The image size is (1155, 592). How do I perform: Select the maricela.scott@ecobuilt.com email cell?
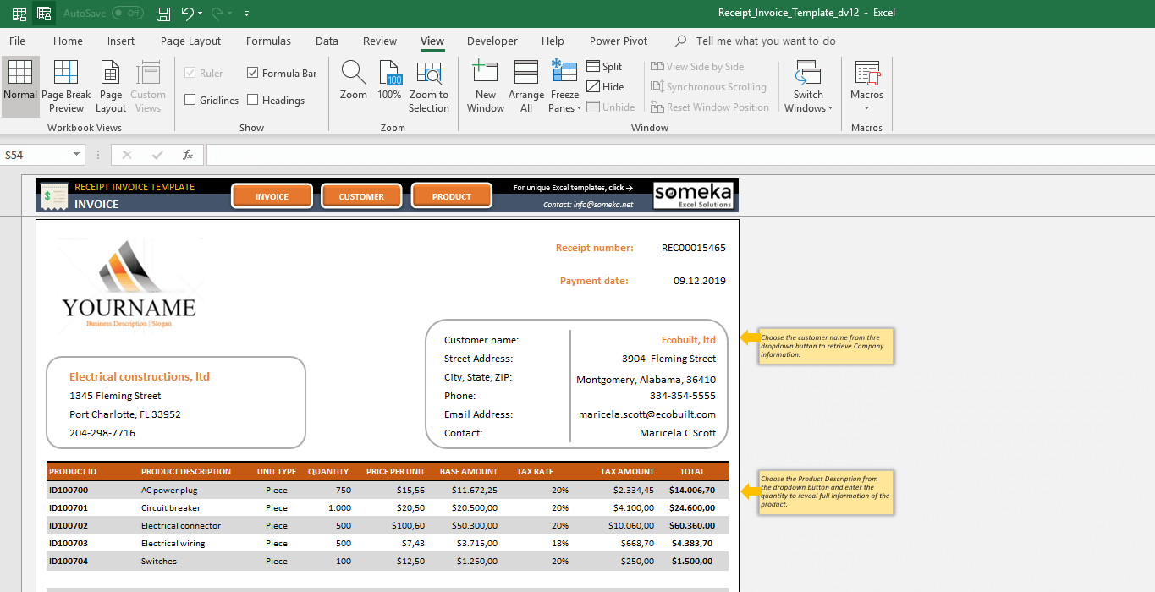click(x=647, y=414)
